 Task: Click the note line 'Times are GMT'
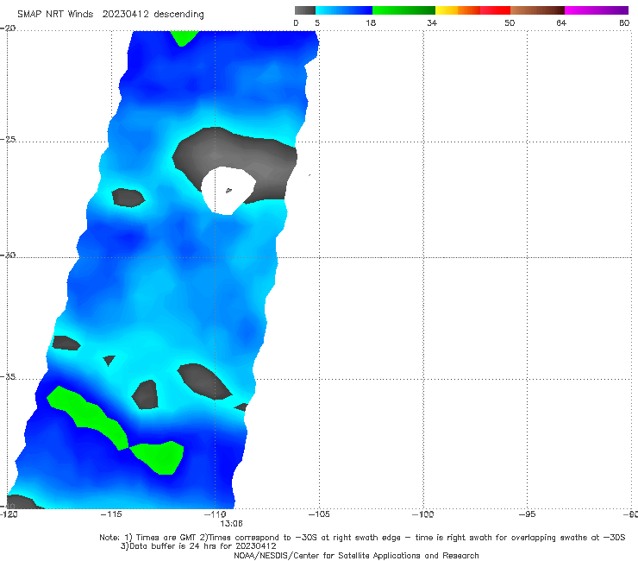[x=160, y=538]
